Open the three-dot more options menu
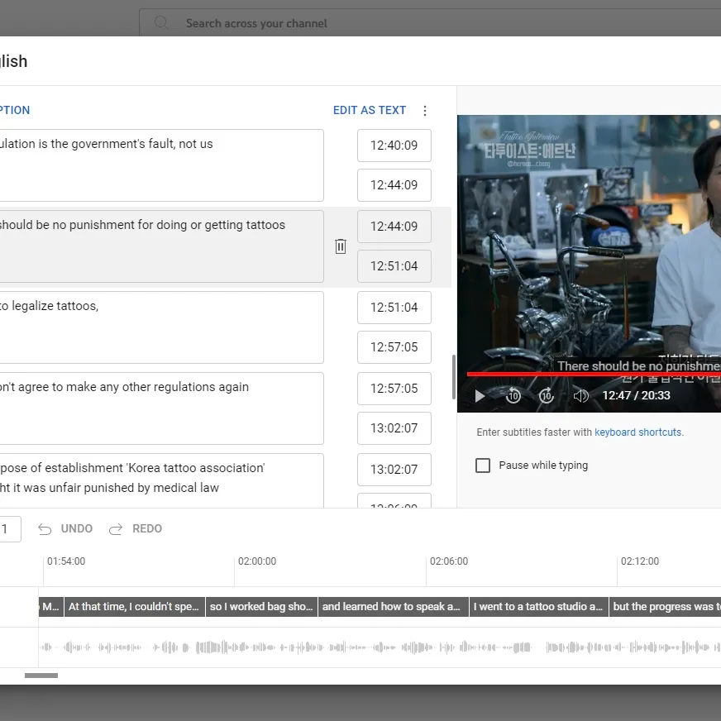721x721 pixels. [x=425, y=111]
